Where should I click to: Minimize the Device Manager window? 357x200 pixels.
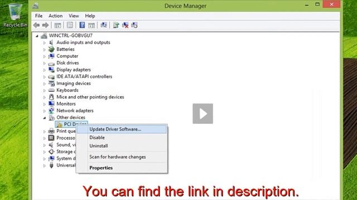click(307, 4)
